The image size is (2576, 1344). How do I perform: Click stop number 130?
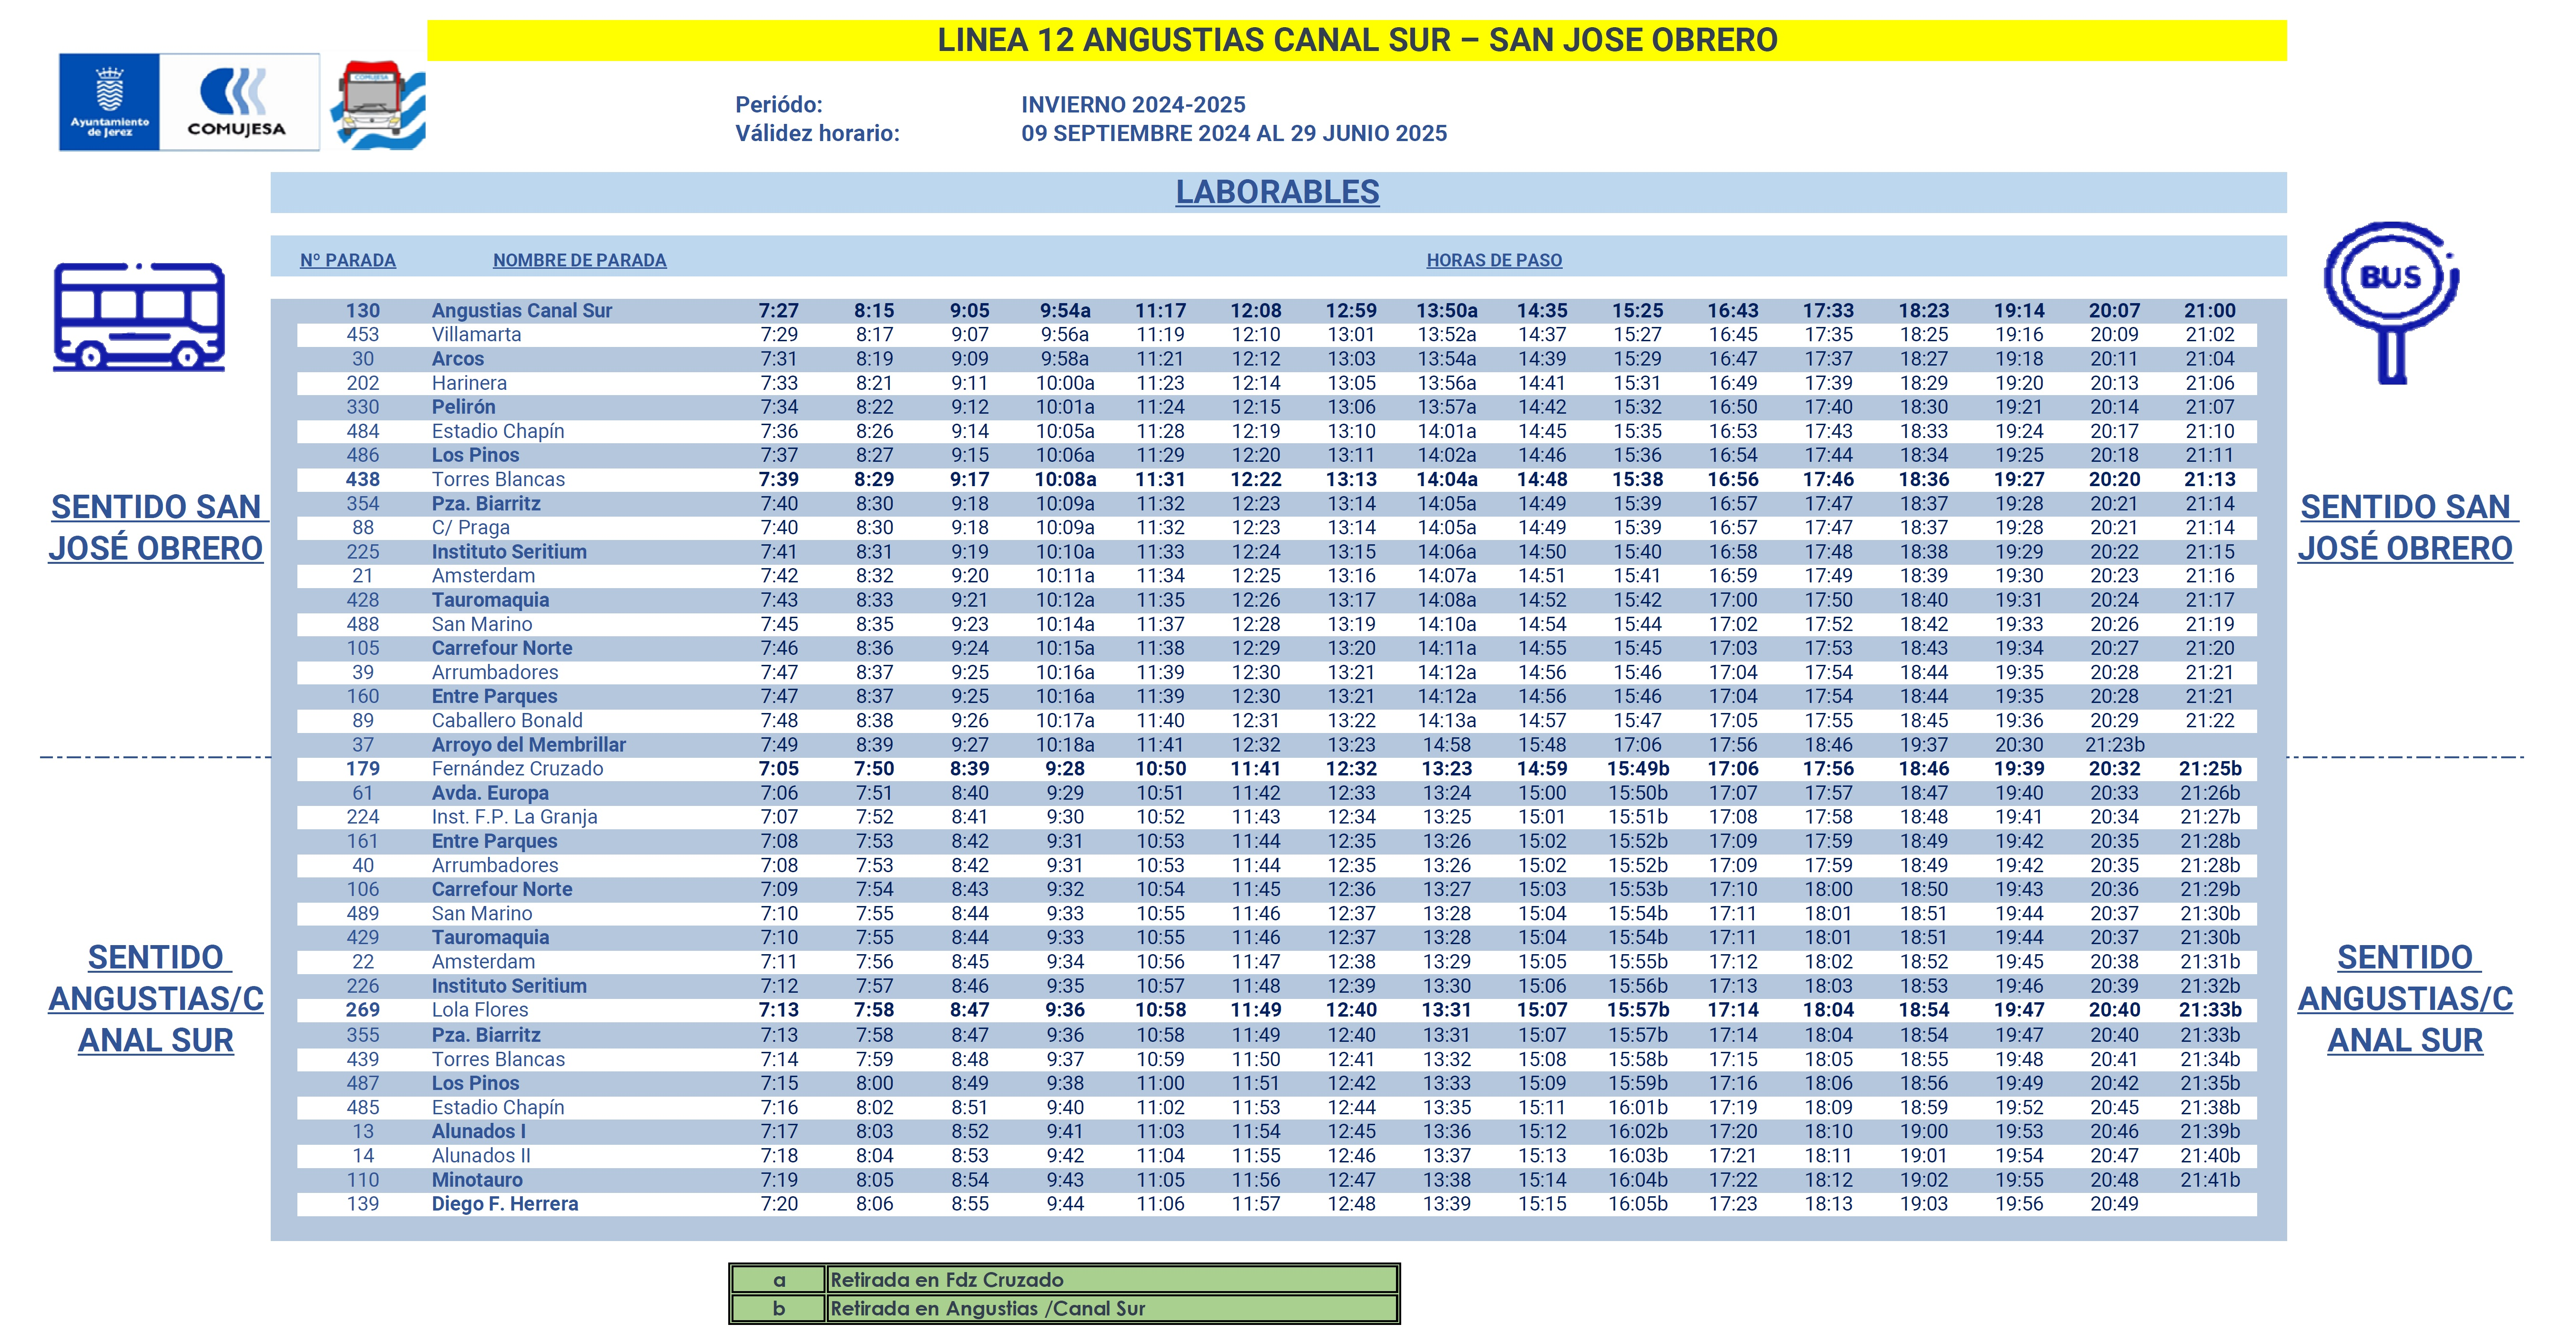click(x=363, y=311)
